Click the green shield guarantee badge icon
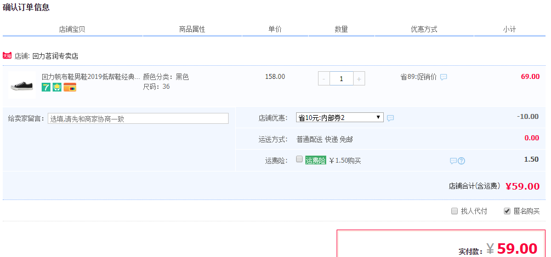 (57, 87)
